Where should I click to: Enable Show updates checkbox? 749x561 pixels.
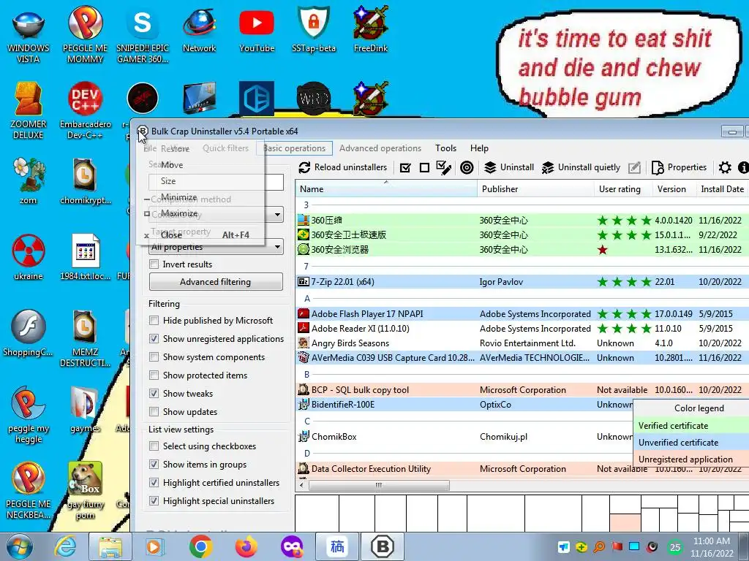(154, 412)
